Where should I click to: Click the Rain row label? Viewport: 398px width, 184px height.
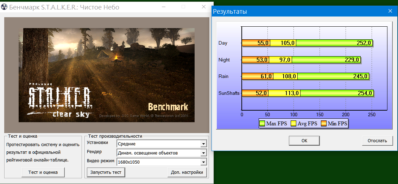click(x=223, y=76)
